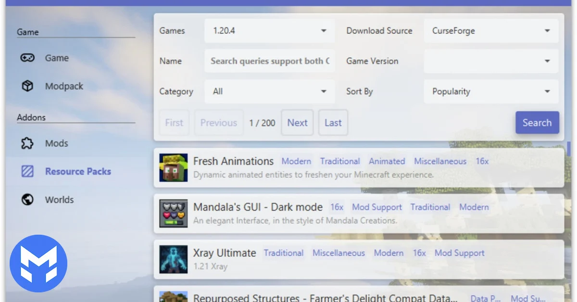Jump to the Last page
This screenshot has height=302, width=577.
(x=333, y=123)
